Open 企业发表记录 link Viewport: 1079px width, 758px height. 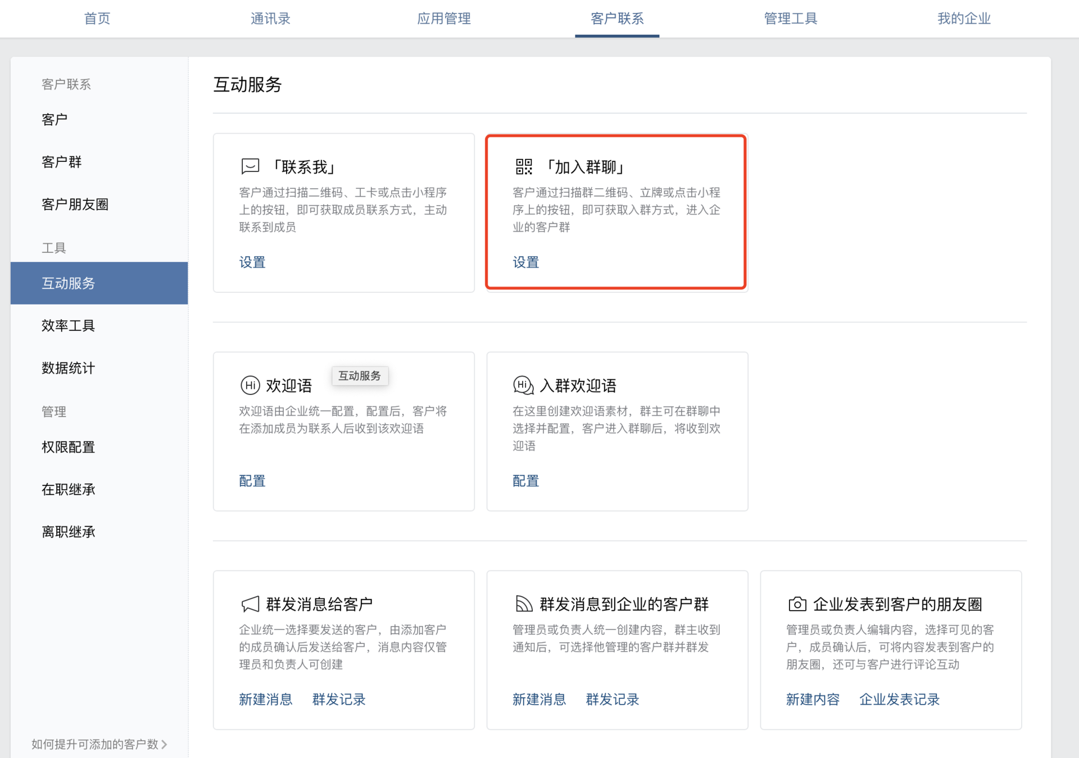click(899, 700)
